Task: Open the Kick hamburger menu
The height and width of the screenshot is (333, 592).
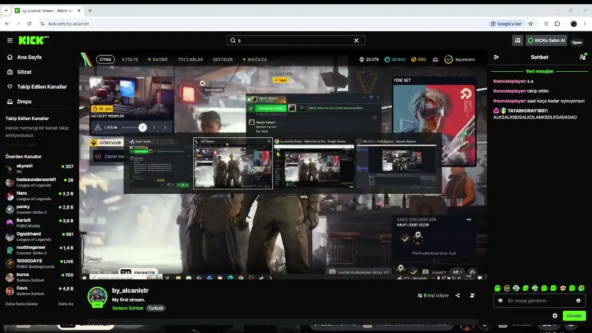Action: 10,40
